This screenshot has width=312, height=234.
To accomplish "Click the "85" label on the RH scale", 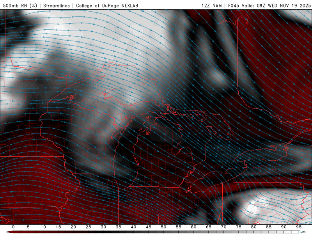I will click(x=269, y=227).
